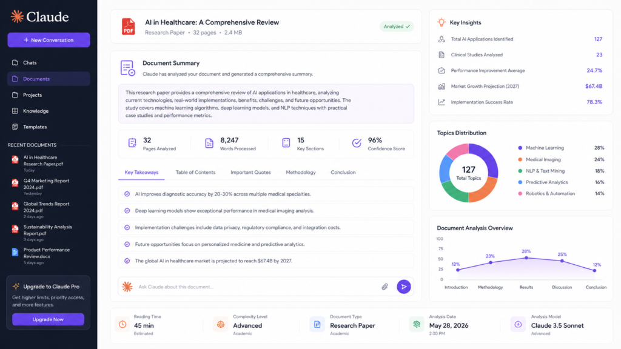Click checkmark beside diagnostic accuracy takeaway
The height and width of the screenshot is (349, 621).
(127, 194)
